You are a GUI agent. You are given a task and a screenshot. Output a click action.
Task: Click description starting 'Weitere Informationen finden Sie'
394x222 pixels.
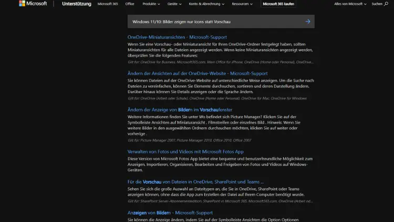pos(214,125)
